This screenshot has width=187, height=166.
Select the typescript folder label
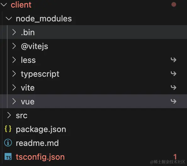[40, 74]
